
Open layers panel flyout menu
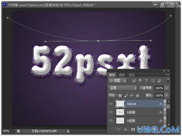coord(167,75)
